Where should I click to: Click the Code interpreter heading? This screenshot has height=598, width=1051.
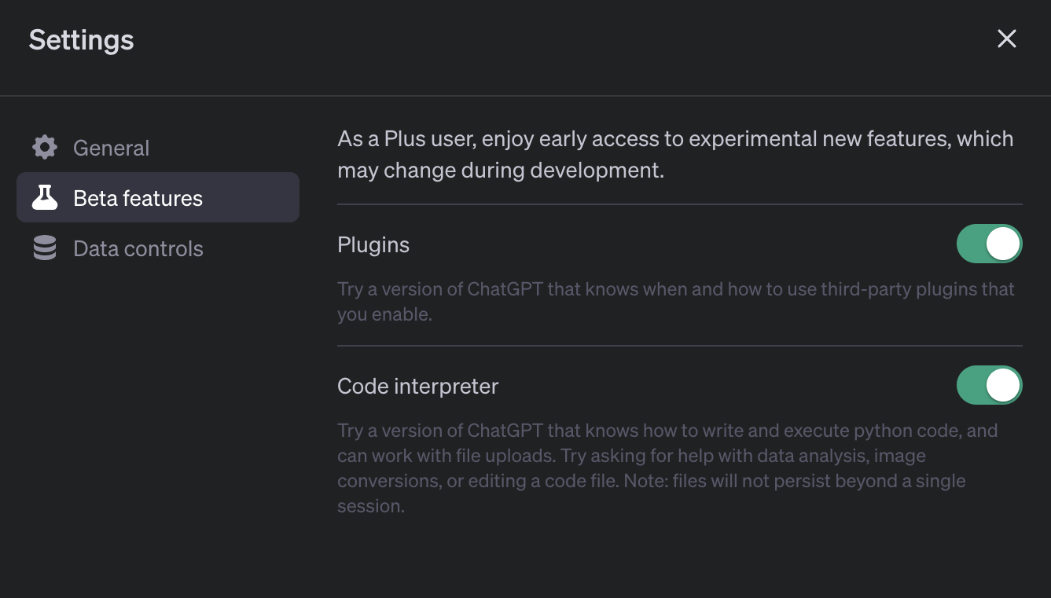click(x=417, y=386)
